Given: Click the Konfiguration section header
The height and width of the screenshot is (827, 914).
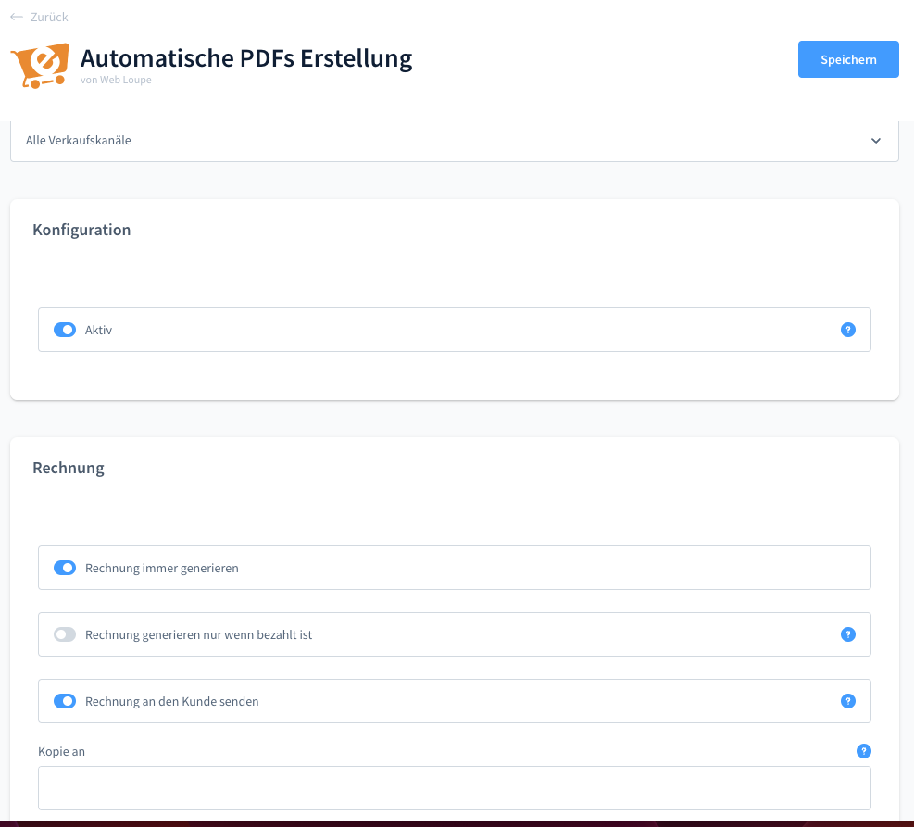Looking at the screenshot, I should [x=81, y=230].
